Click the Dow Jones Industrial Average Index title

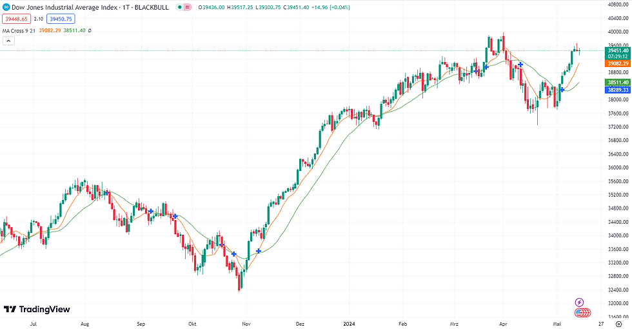tap(65, 7)
